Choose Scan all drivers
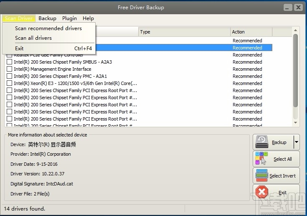 48,38
